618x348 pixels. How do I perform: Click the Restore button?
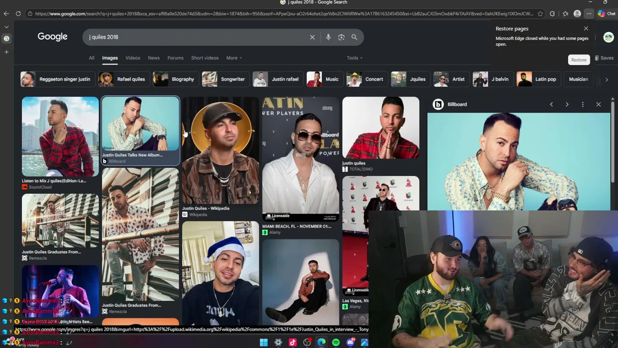579,60
